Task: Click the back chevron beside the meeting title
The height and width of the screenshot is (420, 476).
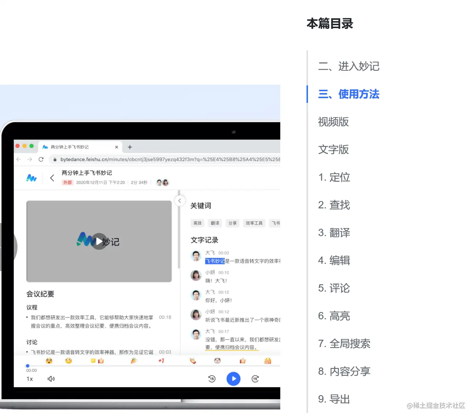Action: (52, 178)
